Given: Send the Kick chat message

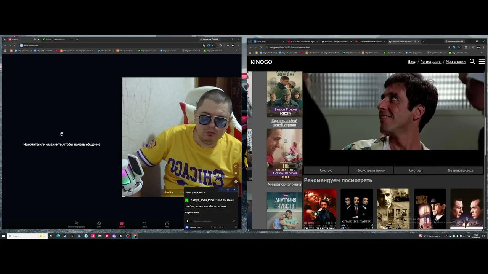Looking at the screenshot, I should tap(234, 221).
